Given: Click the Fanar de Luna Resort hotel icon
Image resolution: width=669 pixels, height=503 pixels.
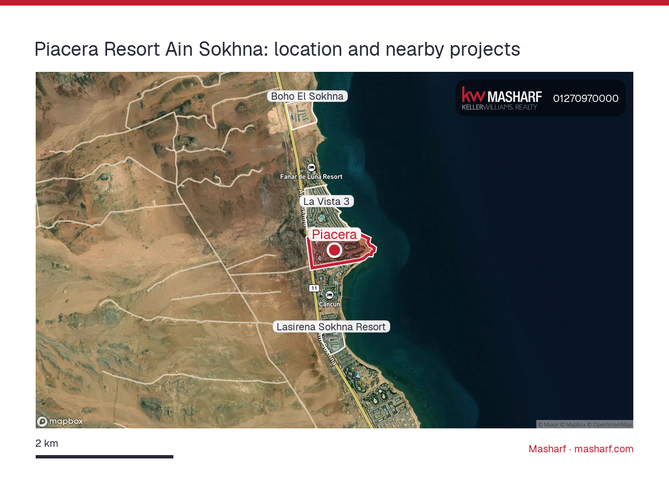Looking at the screenshot, I should click(x=311, y=167).
